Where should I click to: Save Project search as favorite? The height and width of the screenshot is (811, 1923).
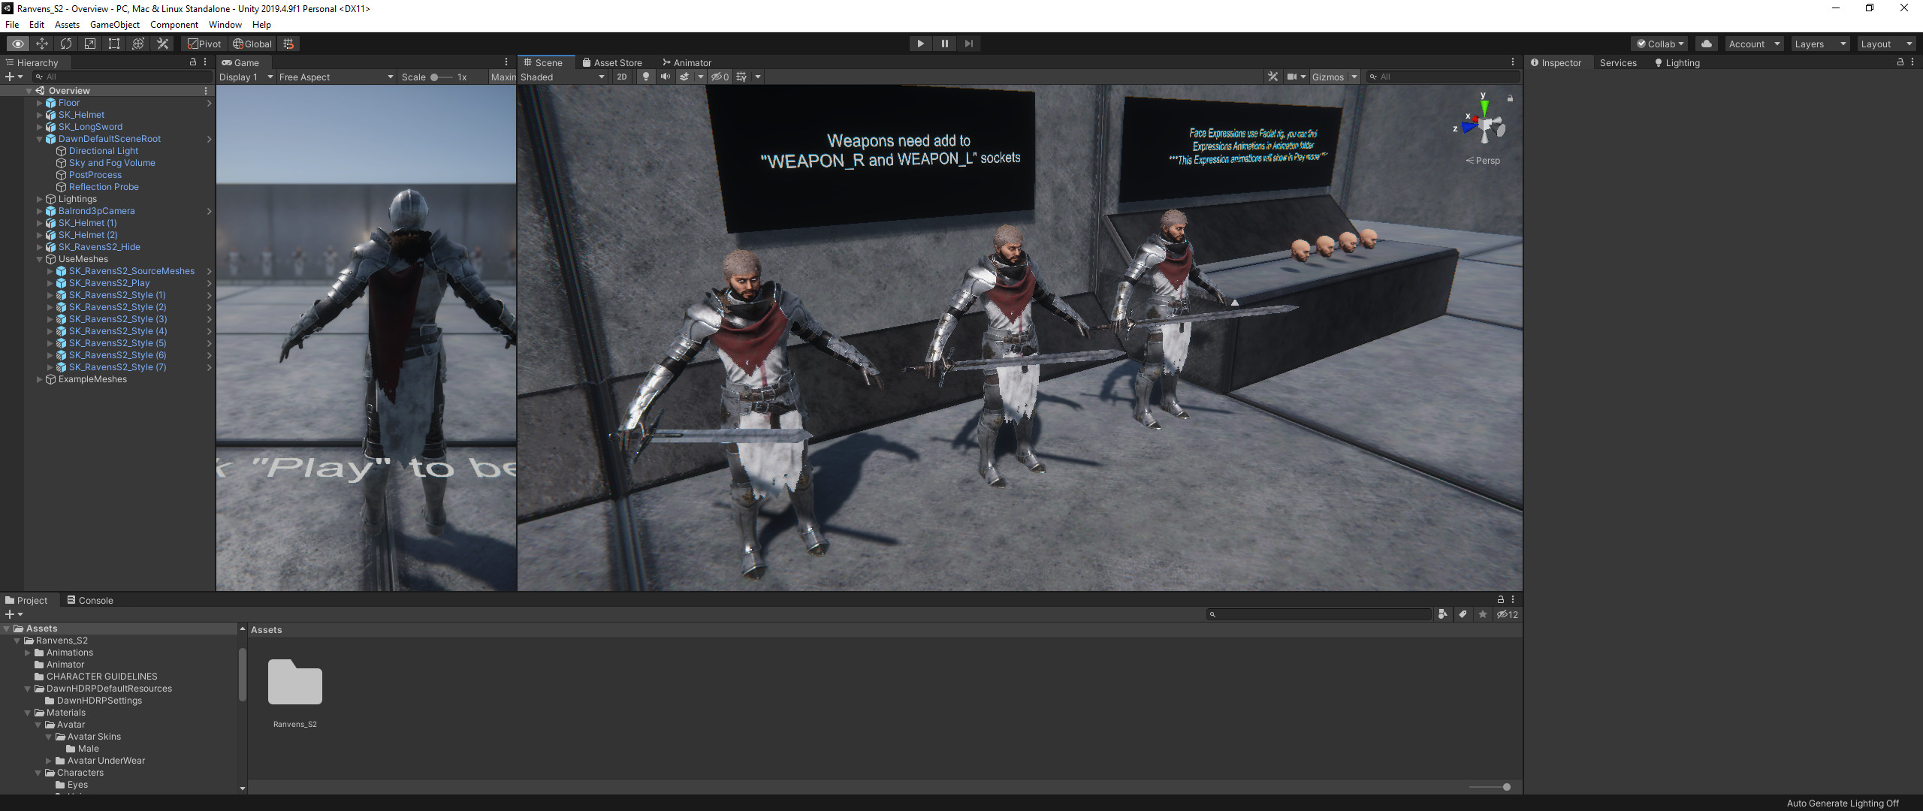1483,614
